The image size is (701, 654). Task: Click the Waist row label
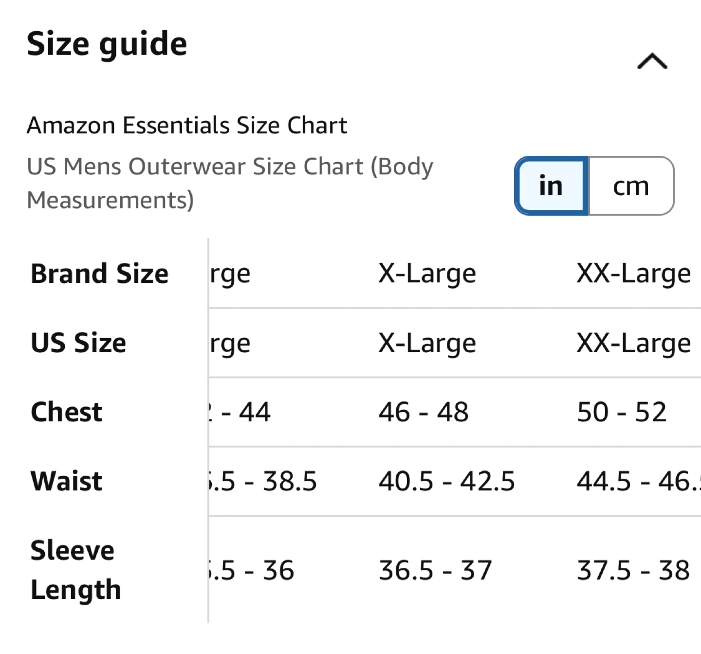[x=67, y=481]
